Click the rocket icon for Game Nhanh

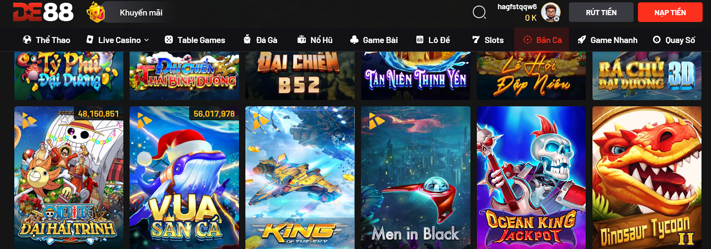point(582,40)
